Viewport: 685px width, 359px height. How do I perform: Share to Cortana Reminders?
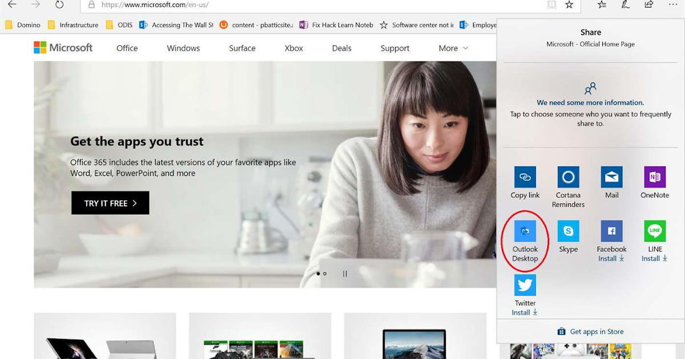coord(568,177)
